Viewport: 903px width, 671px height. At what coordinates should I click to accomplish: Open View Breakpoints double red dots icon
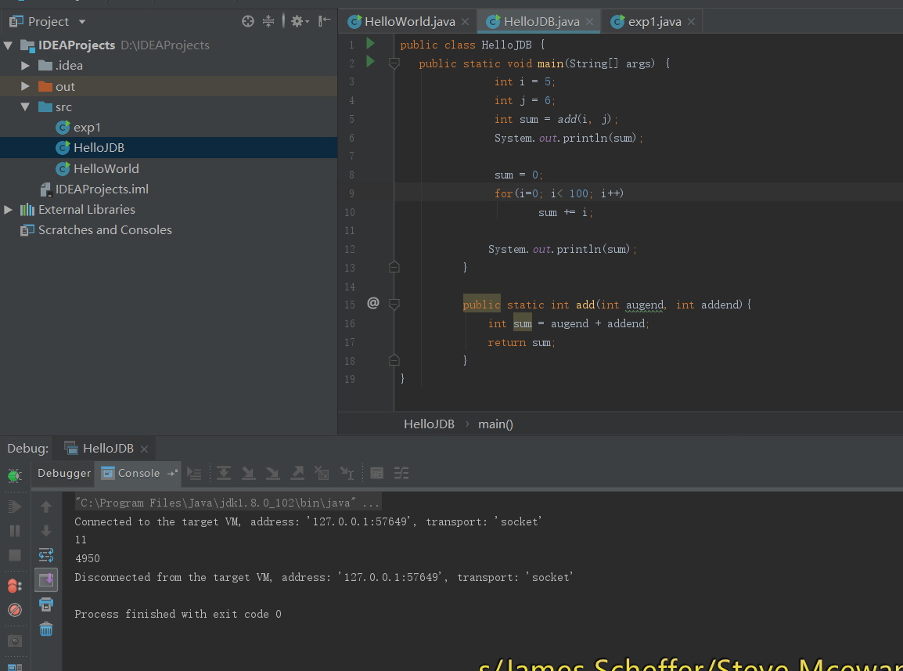[x=14, y=586]
